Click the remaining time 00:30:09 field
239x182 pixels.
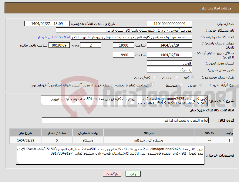59,45
